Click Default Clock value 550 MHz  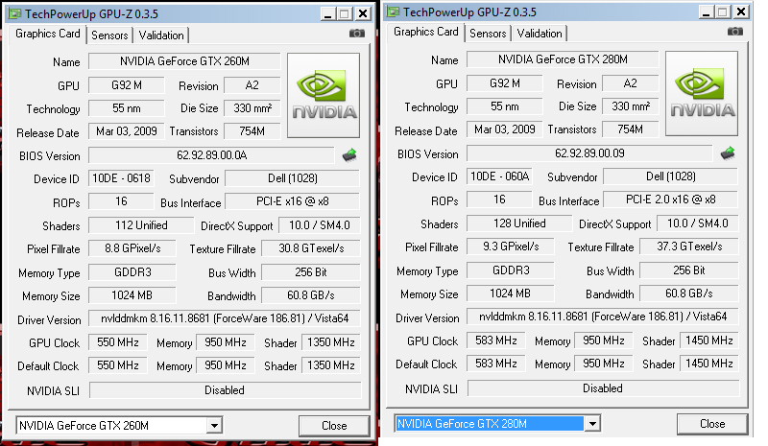point(117,365)
